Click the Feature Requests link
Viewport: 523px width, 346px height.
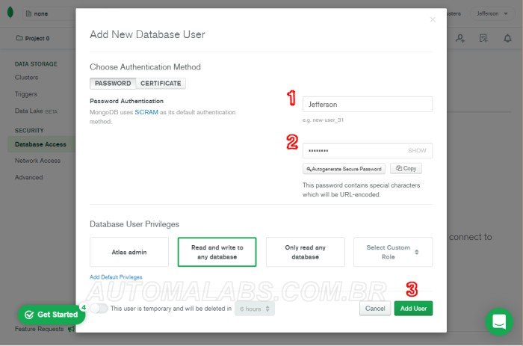39,329
